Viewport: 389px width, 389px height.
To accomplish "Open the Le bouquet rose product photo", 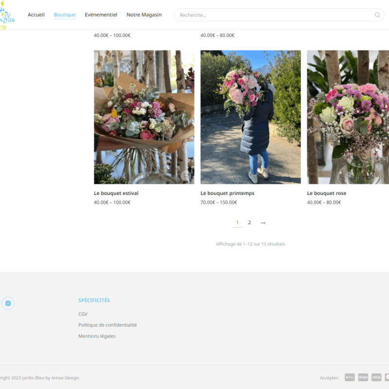I will [348, 117].
